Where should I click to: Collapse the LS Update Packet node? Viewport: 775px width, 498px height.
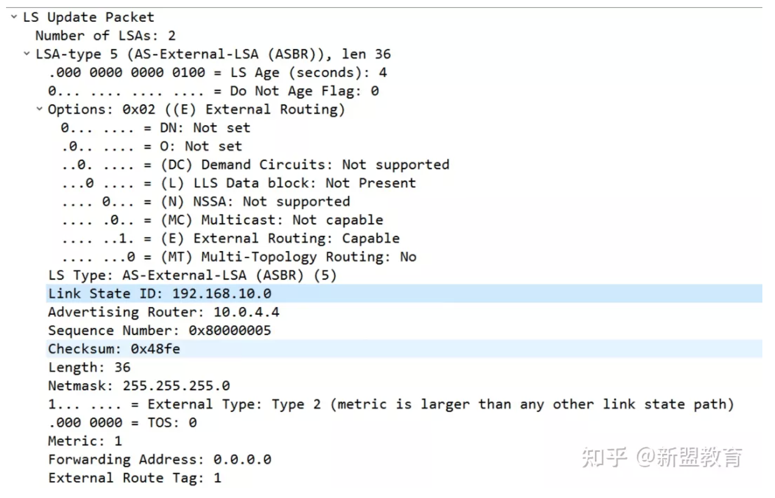click(14, 17)
